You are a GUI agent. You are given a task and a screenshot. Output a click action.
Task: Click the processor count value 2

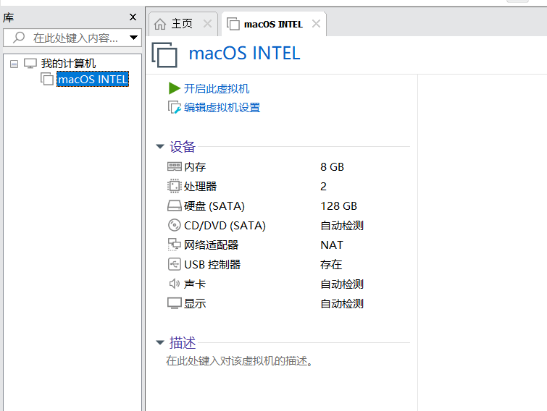pyautogui.click(x=323, y=187)
